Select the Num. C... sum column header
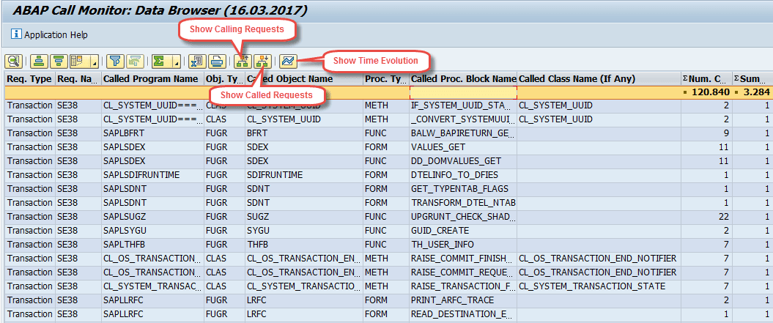The width and height of the screenshot is (773, 323). pyautogui.click(x=706, y=79)
